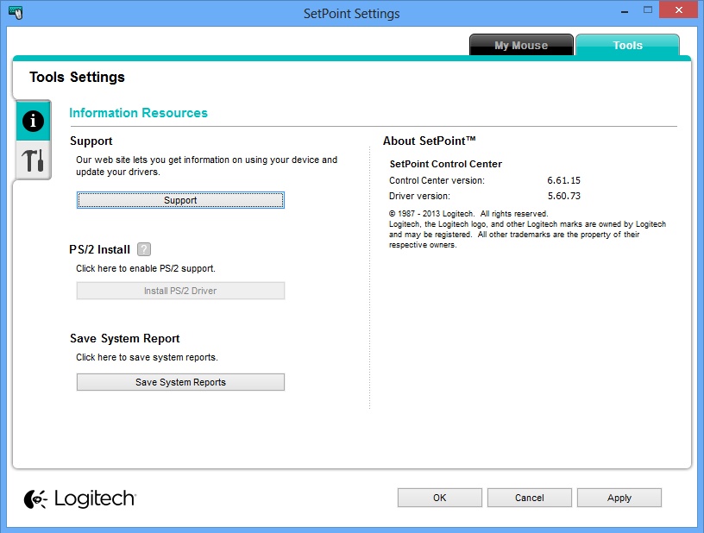
Task: Click Save System Reports button
Action: click(180, 382)
